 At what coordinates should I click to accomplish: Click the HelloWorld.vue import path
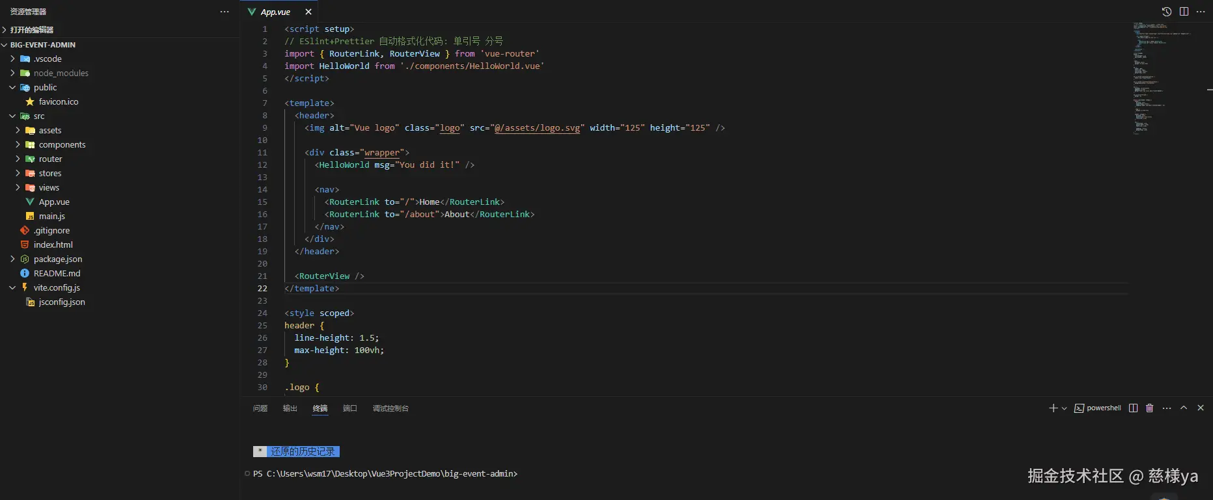tap(472, 66)
